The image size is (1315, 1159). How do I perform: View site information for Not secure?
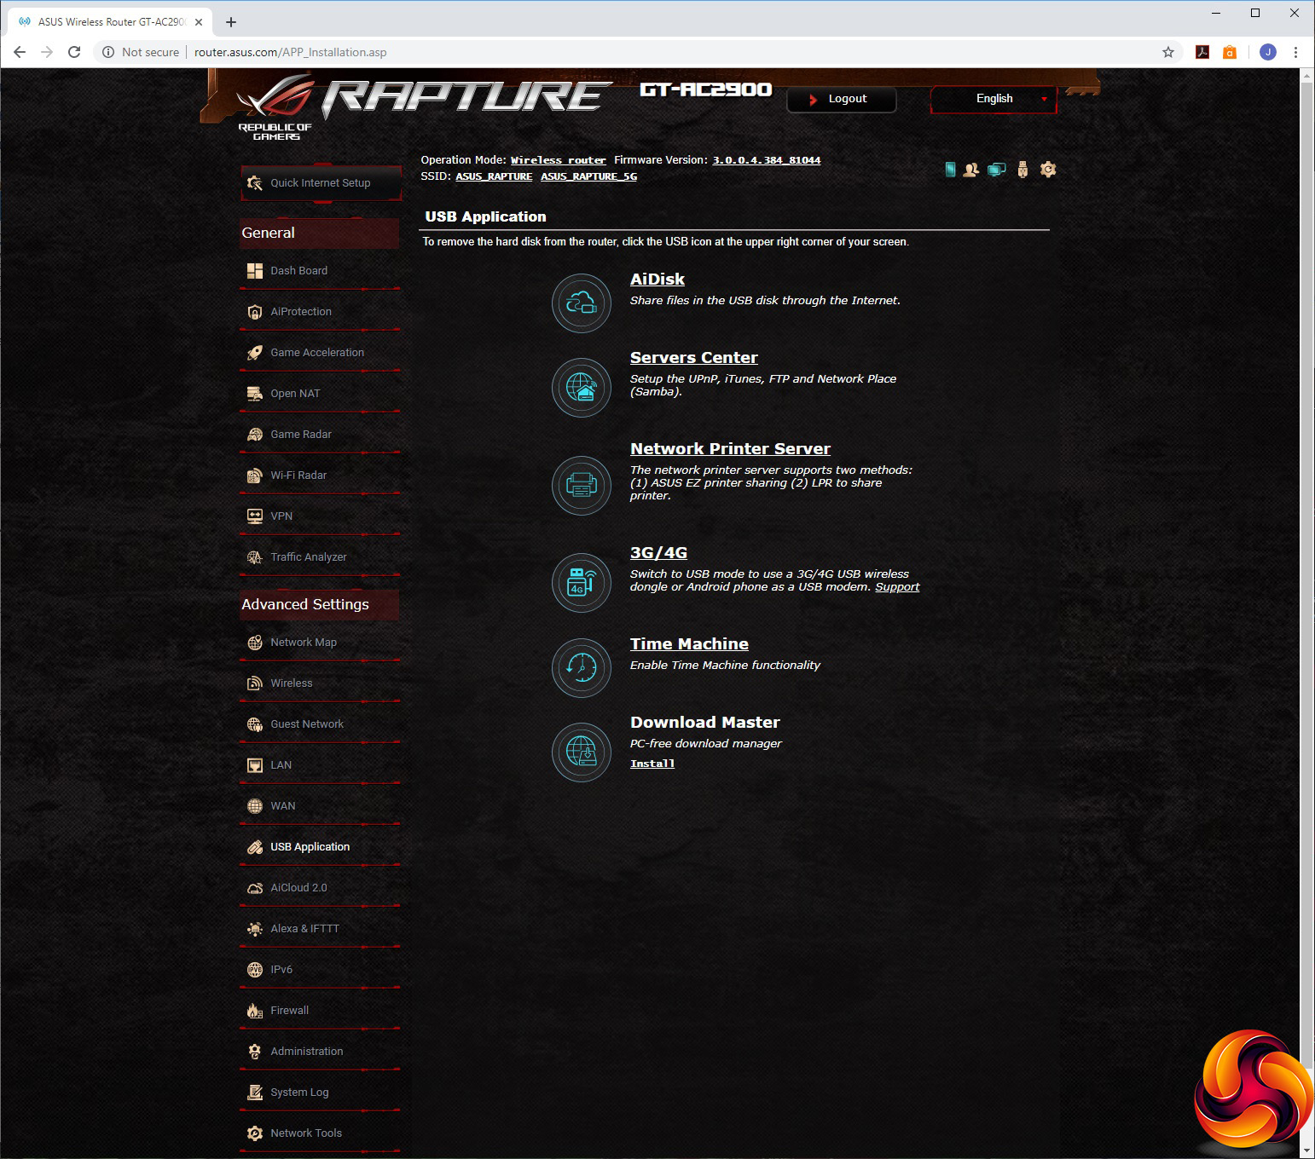click(141, 52)
